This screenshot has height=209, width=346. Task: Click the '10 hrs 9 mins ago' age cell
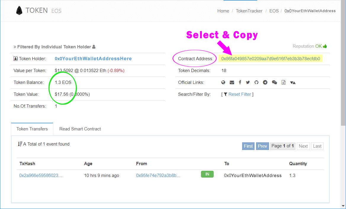(x=102, y=176)
